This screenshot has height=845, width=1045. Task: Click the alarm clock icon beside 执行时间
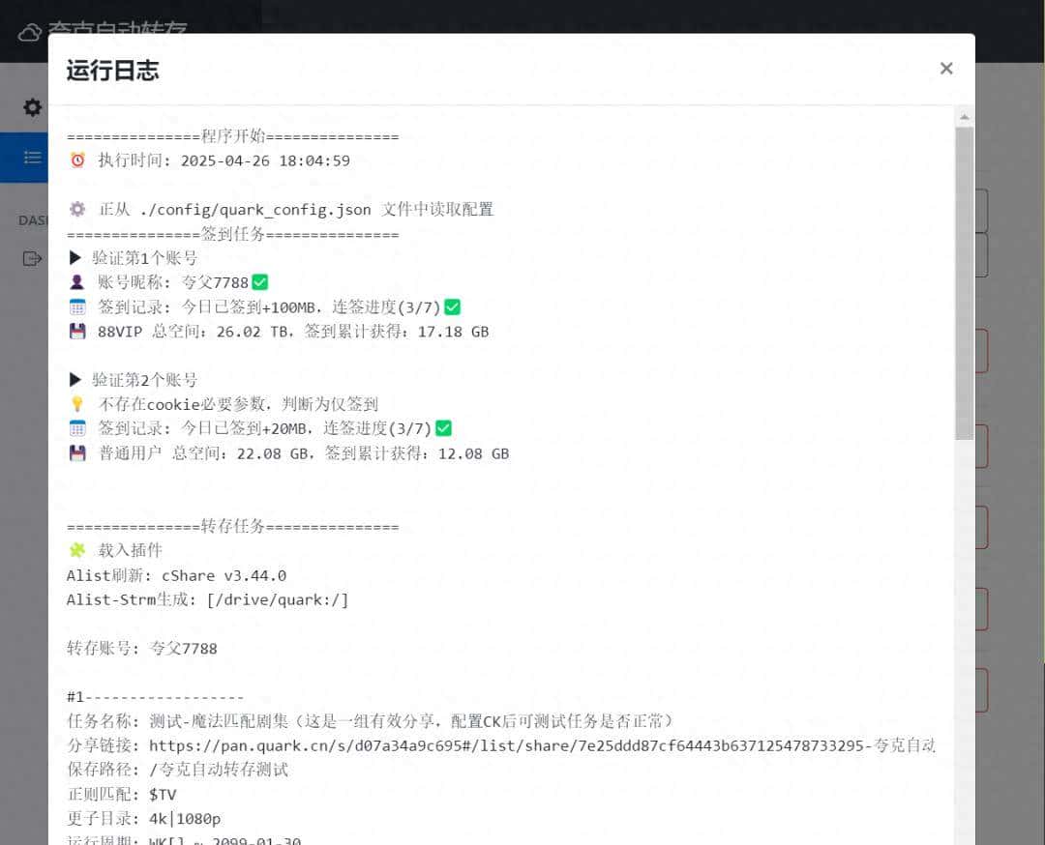click(77, 160)
